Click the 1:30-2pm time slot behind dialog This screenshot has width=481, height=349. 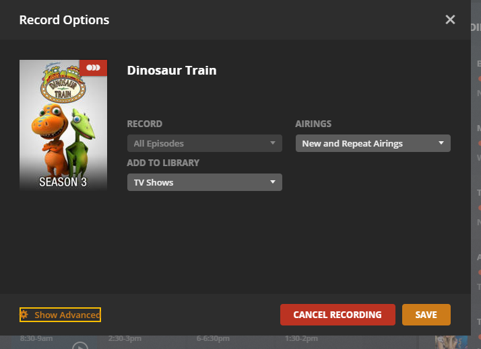301,339
